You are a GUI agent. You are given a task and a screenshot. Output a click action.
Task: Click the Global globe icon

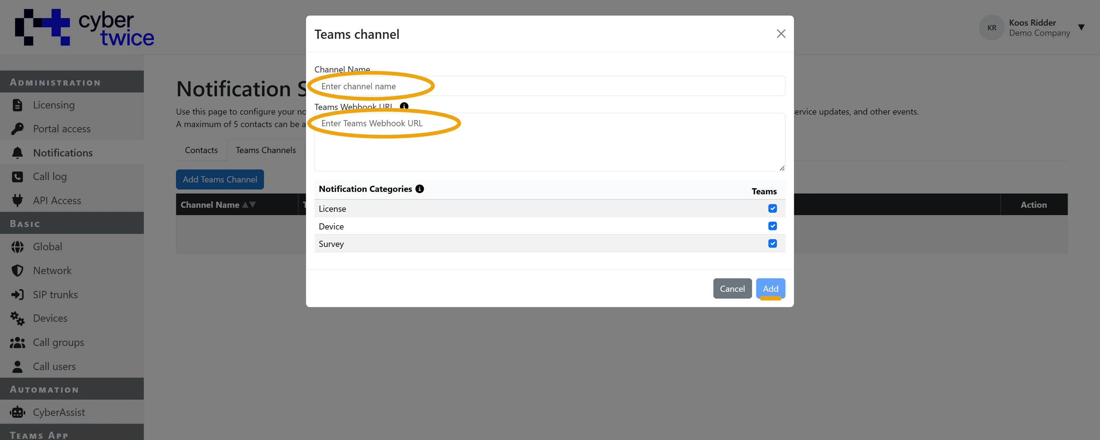17,247
